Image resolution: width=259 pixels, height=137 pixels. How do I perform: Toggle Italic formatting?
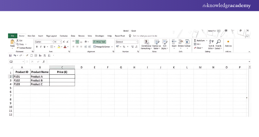pyautogui.click(x=41, y=47)
